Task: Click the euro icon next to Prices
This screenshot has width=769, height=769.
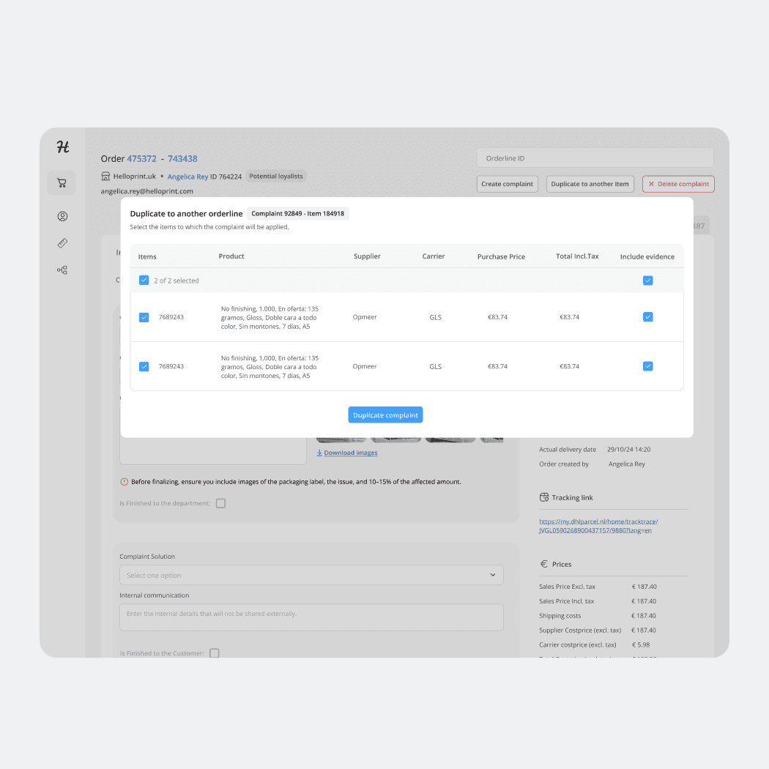Action: (544, 564)
